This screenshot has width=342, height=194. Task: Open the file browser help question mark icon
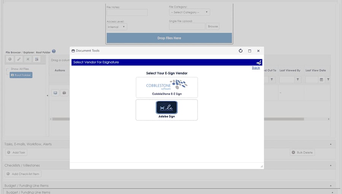(54, 52)
